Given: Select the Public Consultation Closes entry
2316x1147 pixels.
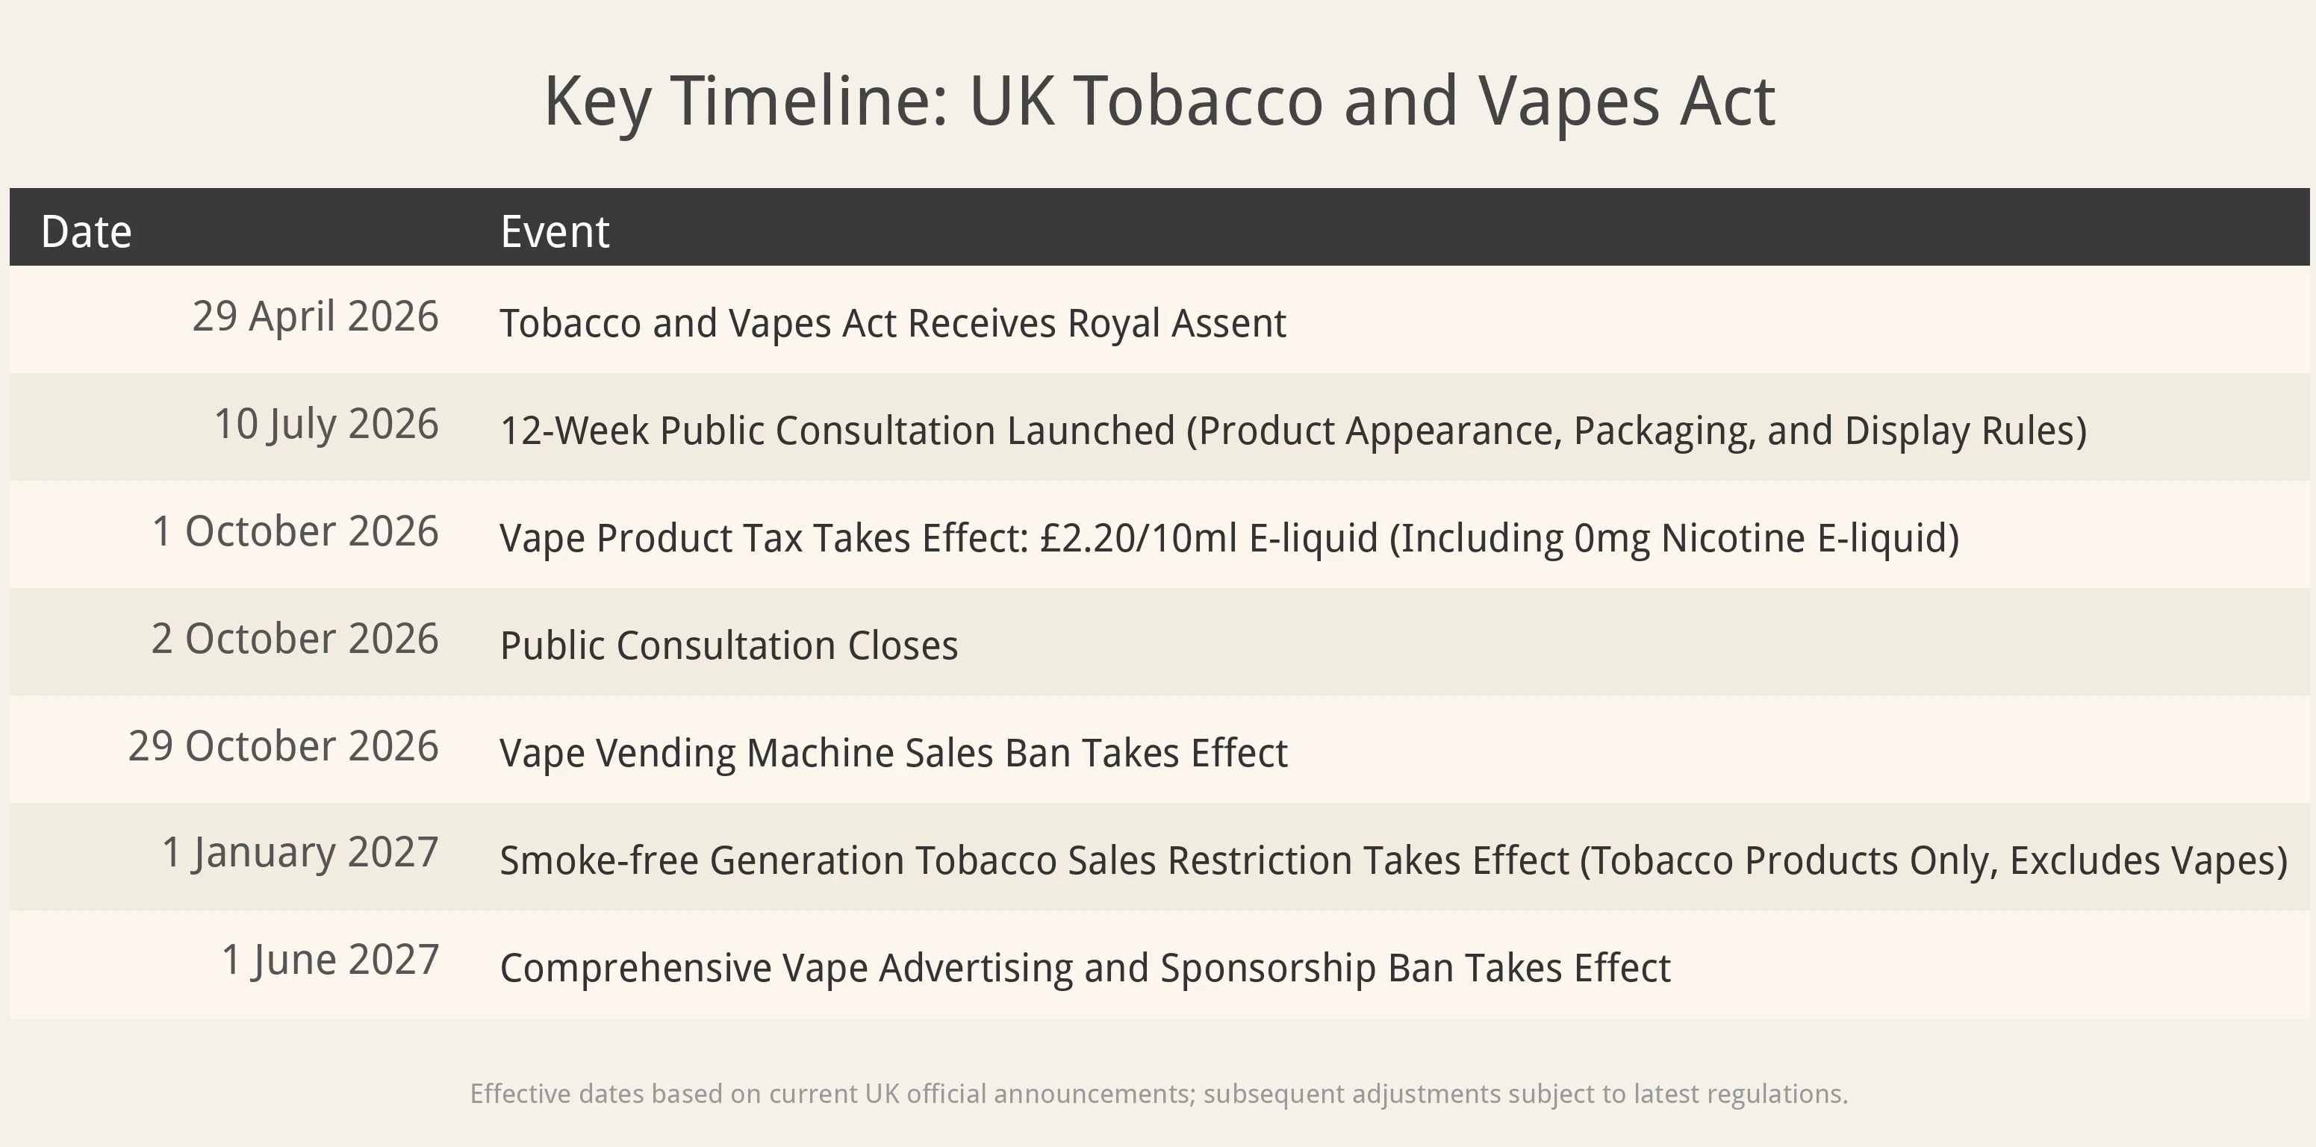Looking at the screenshot, I should click(728, 646).
